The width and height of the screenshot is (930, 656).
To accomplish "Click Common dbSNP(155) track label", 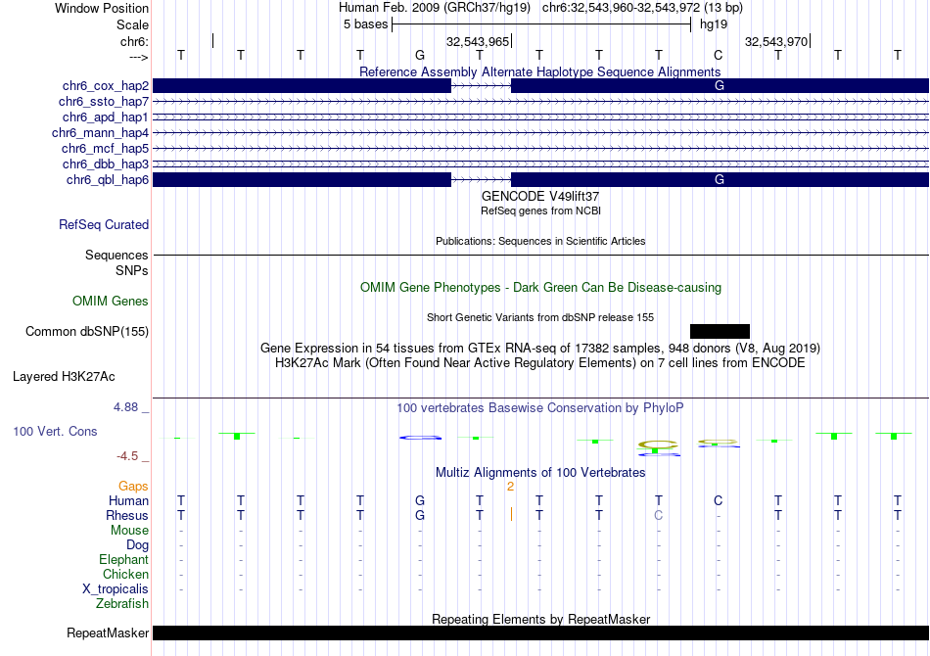I will tap(87, 332).
